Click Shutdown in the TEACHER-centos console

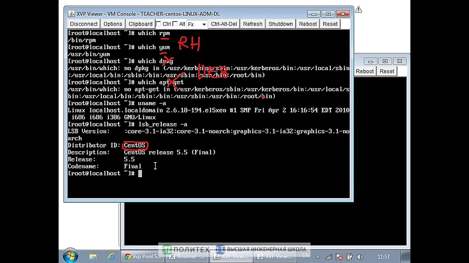click(281, 24)
